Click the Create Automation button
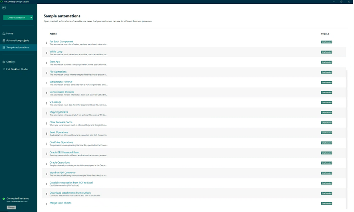The image size is (354, 212). [x=16, y=18]
